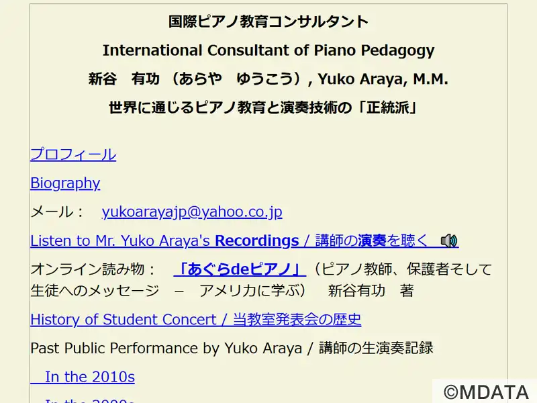Viewport: 537px width, 403px height.
Task: Open the Biography link
Action: pyautogui.click(x=65, y=183)
